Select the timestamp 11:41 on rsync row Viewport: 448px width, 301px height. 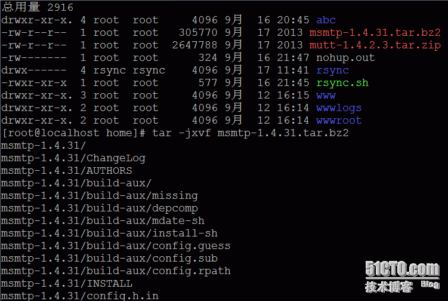(293, 70)
